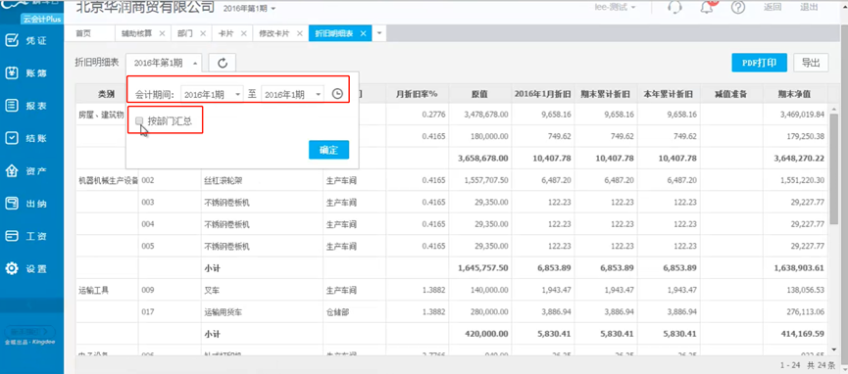Close the 修改卡片 tab

[300, 33]
